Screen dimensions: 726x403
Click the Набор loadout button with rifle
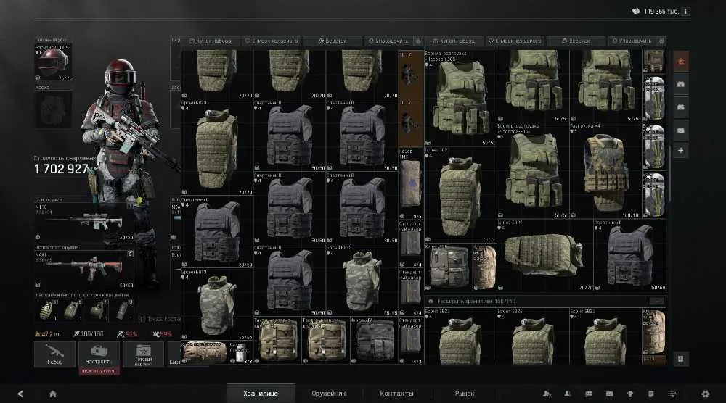[x=54, y=354]
